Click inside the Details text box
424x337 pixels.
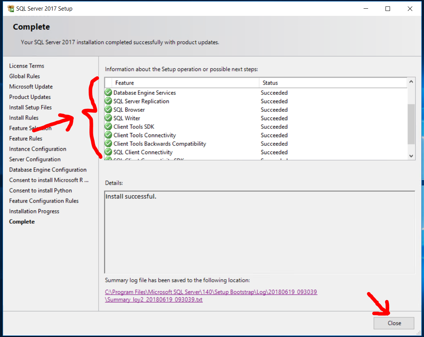pyautogui.click(x=260, y=232)
